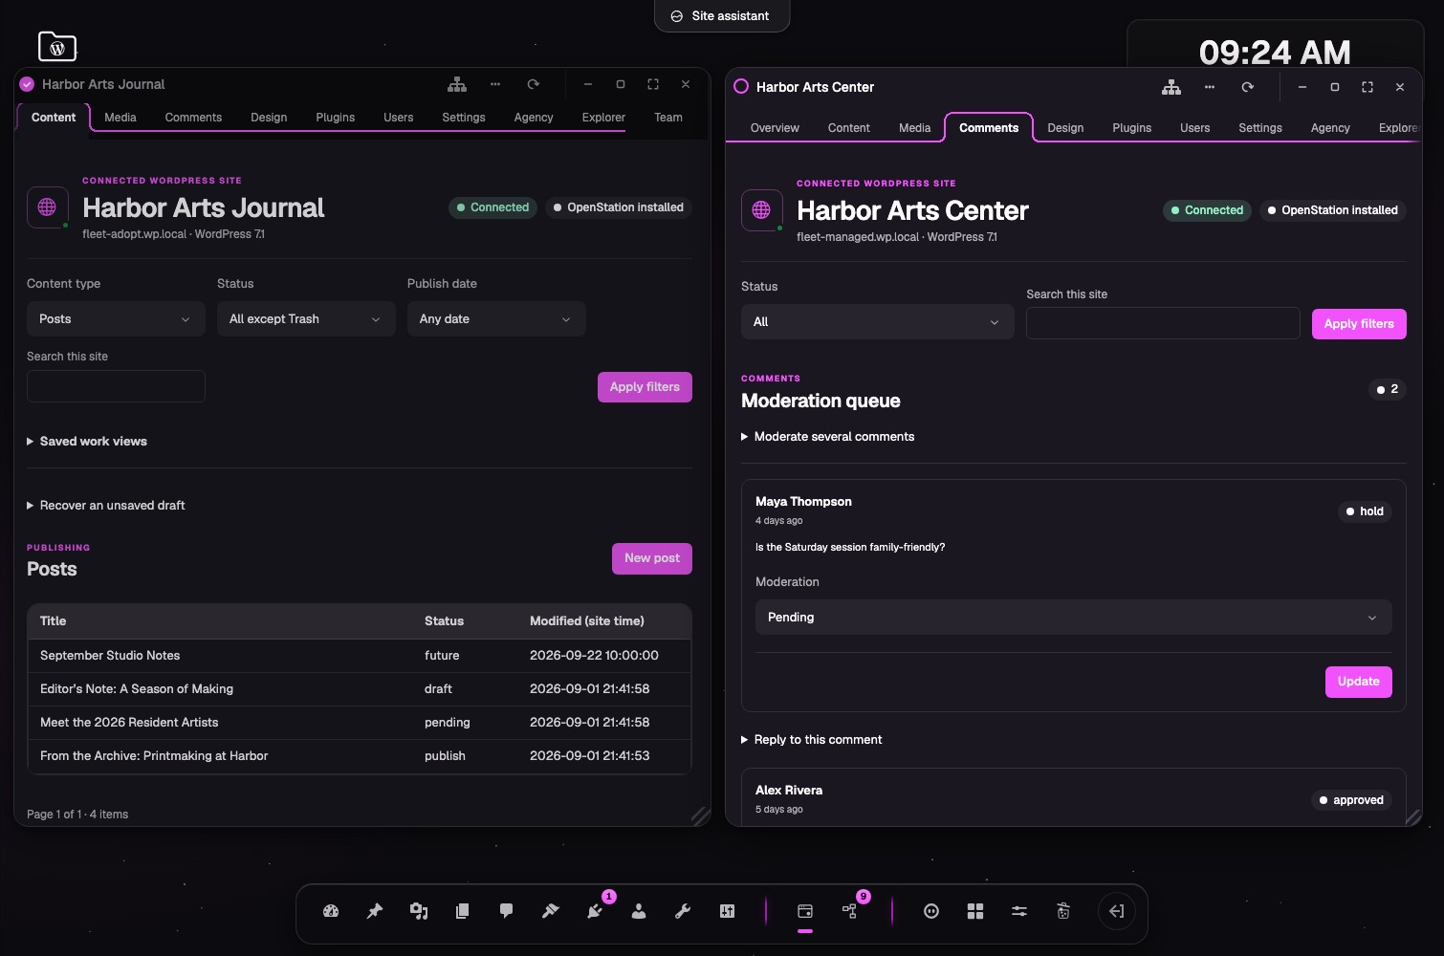Open the Site assistant button at the top
Viewport: 1444px width, 956px height.
[722, 15]
